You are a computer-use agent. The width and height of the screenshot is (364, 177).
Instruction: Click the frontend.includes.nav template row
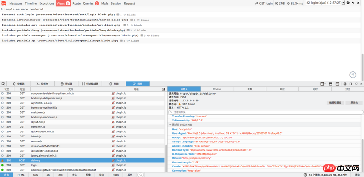tap(180, 25)
